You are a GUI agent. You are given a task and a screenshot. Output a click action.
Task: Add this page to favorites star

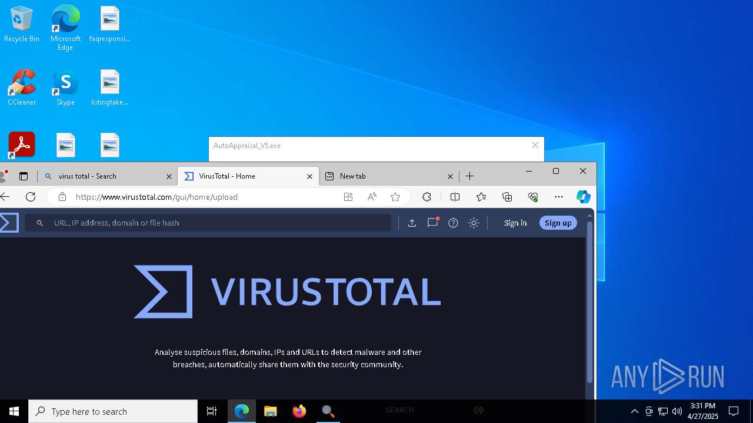(395, 197)
